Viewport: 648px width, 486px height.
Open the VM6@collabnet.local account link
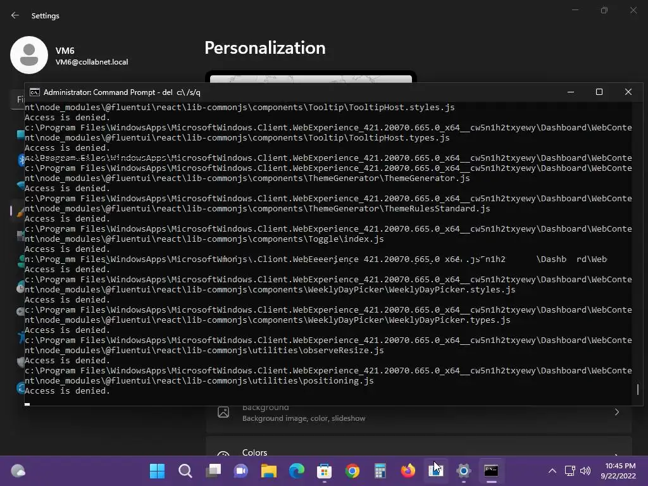(92, 62)
